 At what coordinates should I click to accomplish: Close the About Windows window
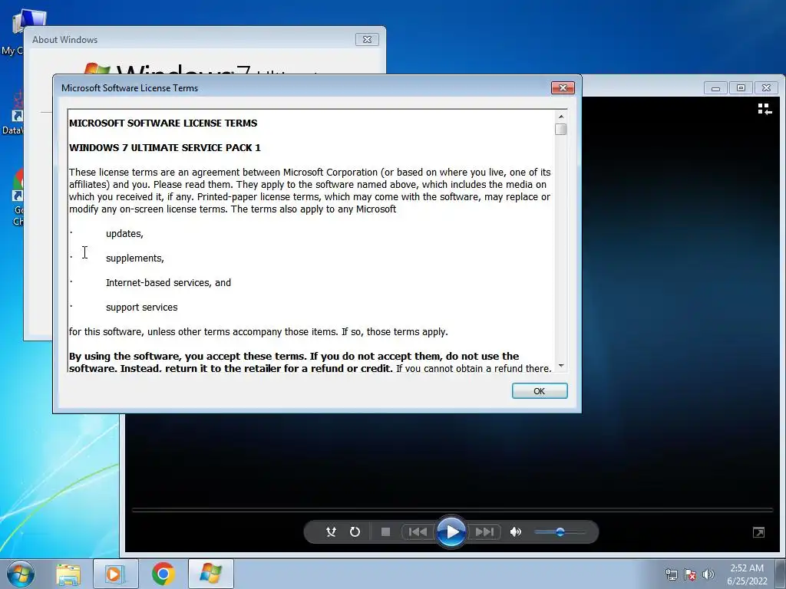367,40
